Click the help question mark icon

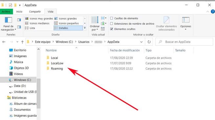(213, 12)
